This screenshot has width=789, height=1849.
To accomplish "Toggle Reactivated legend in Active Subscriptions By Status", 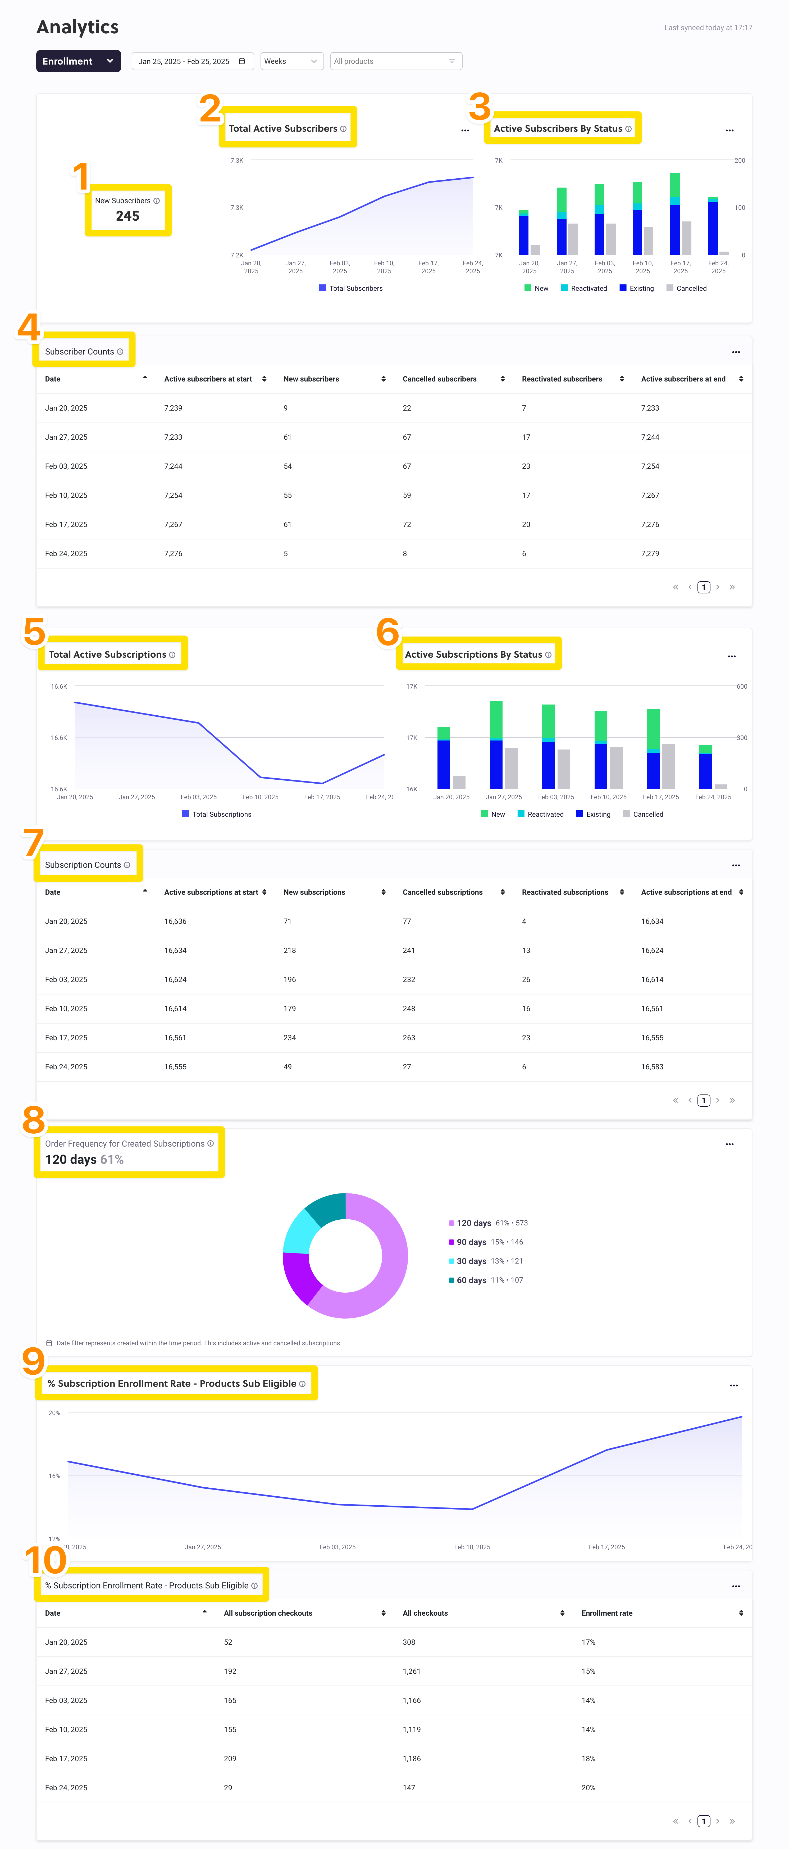I will pyautogui.click(x=541, y=815).
